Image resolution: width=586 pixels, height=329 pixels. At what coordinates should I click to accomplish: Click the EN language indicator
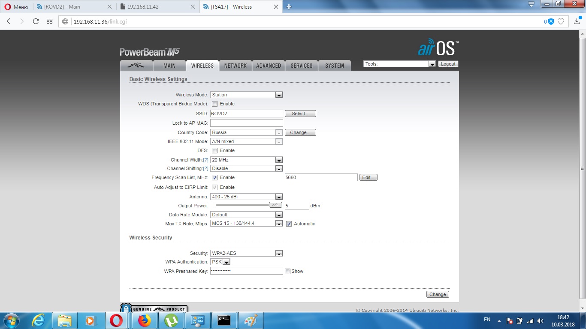487,320
